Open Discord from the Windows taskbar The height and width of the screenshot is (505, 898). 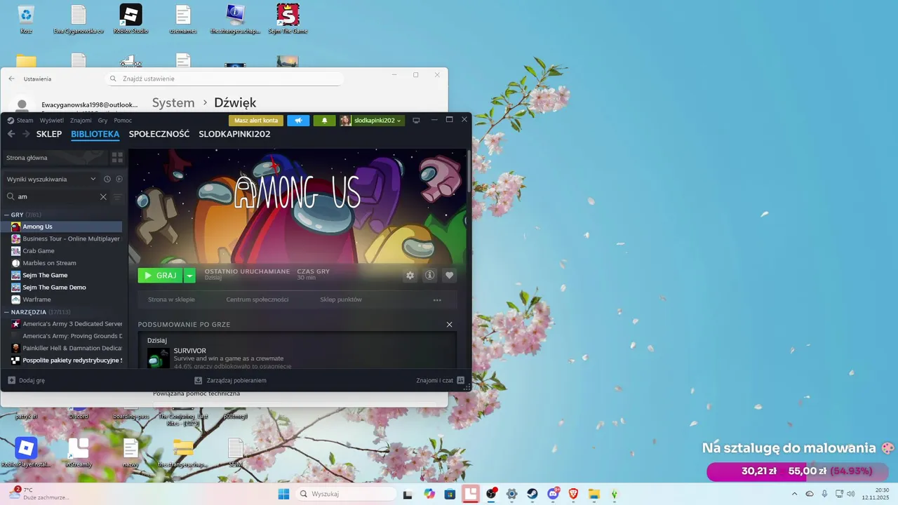(554, 494)
